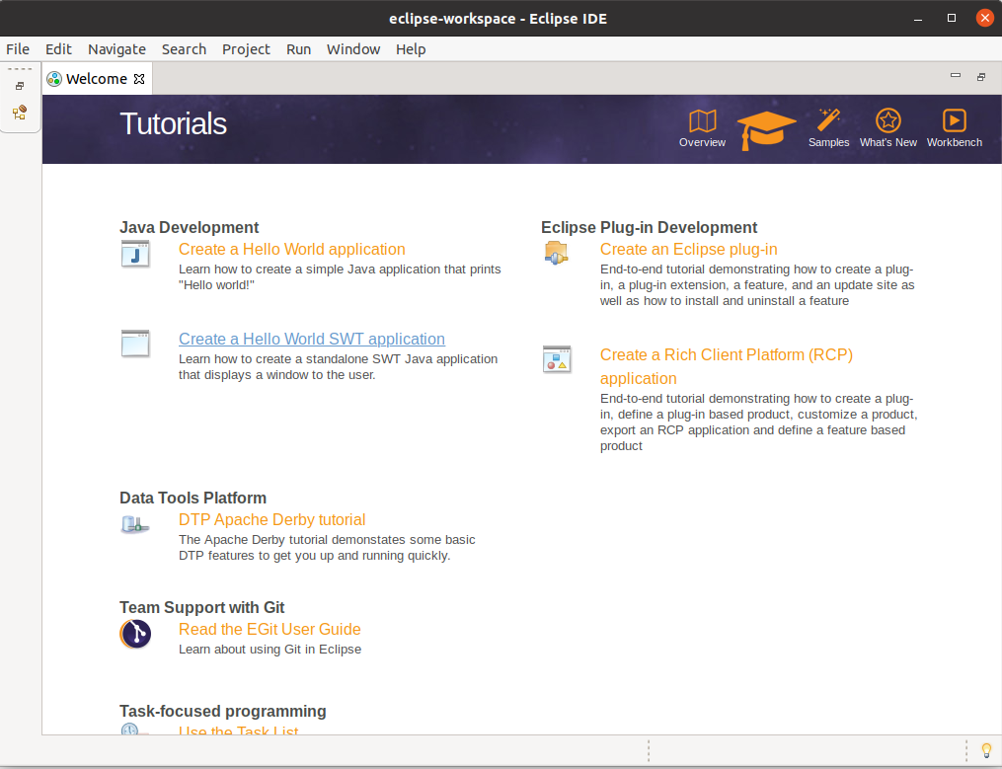Close the Welcome tab

point(139,79)
